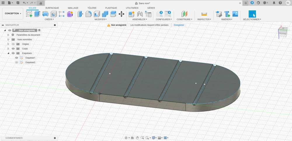
Task: Expand the Origine node
Action: (8, 44)
